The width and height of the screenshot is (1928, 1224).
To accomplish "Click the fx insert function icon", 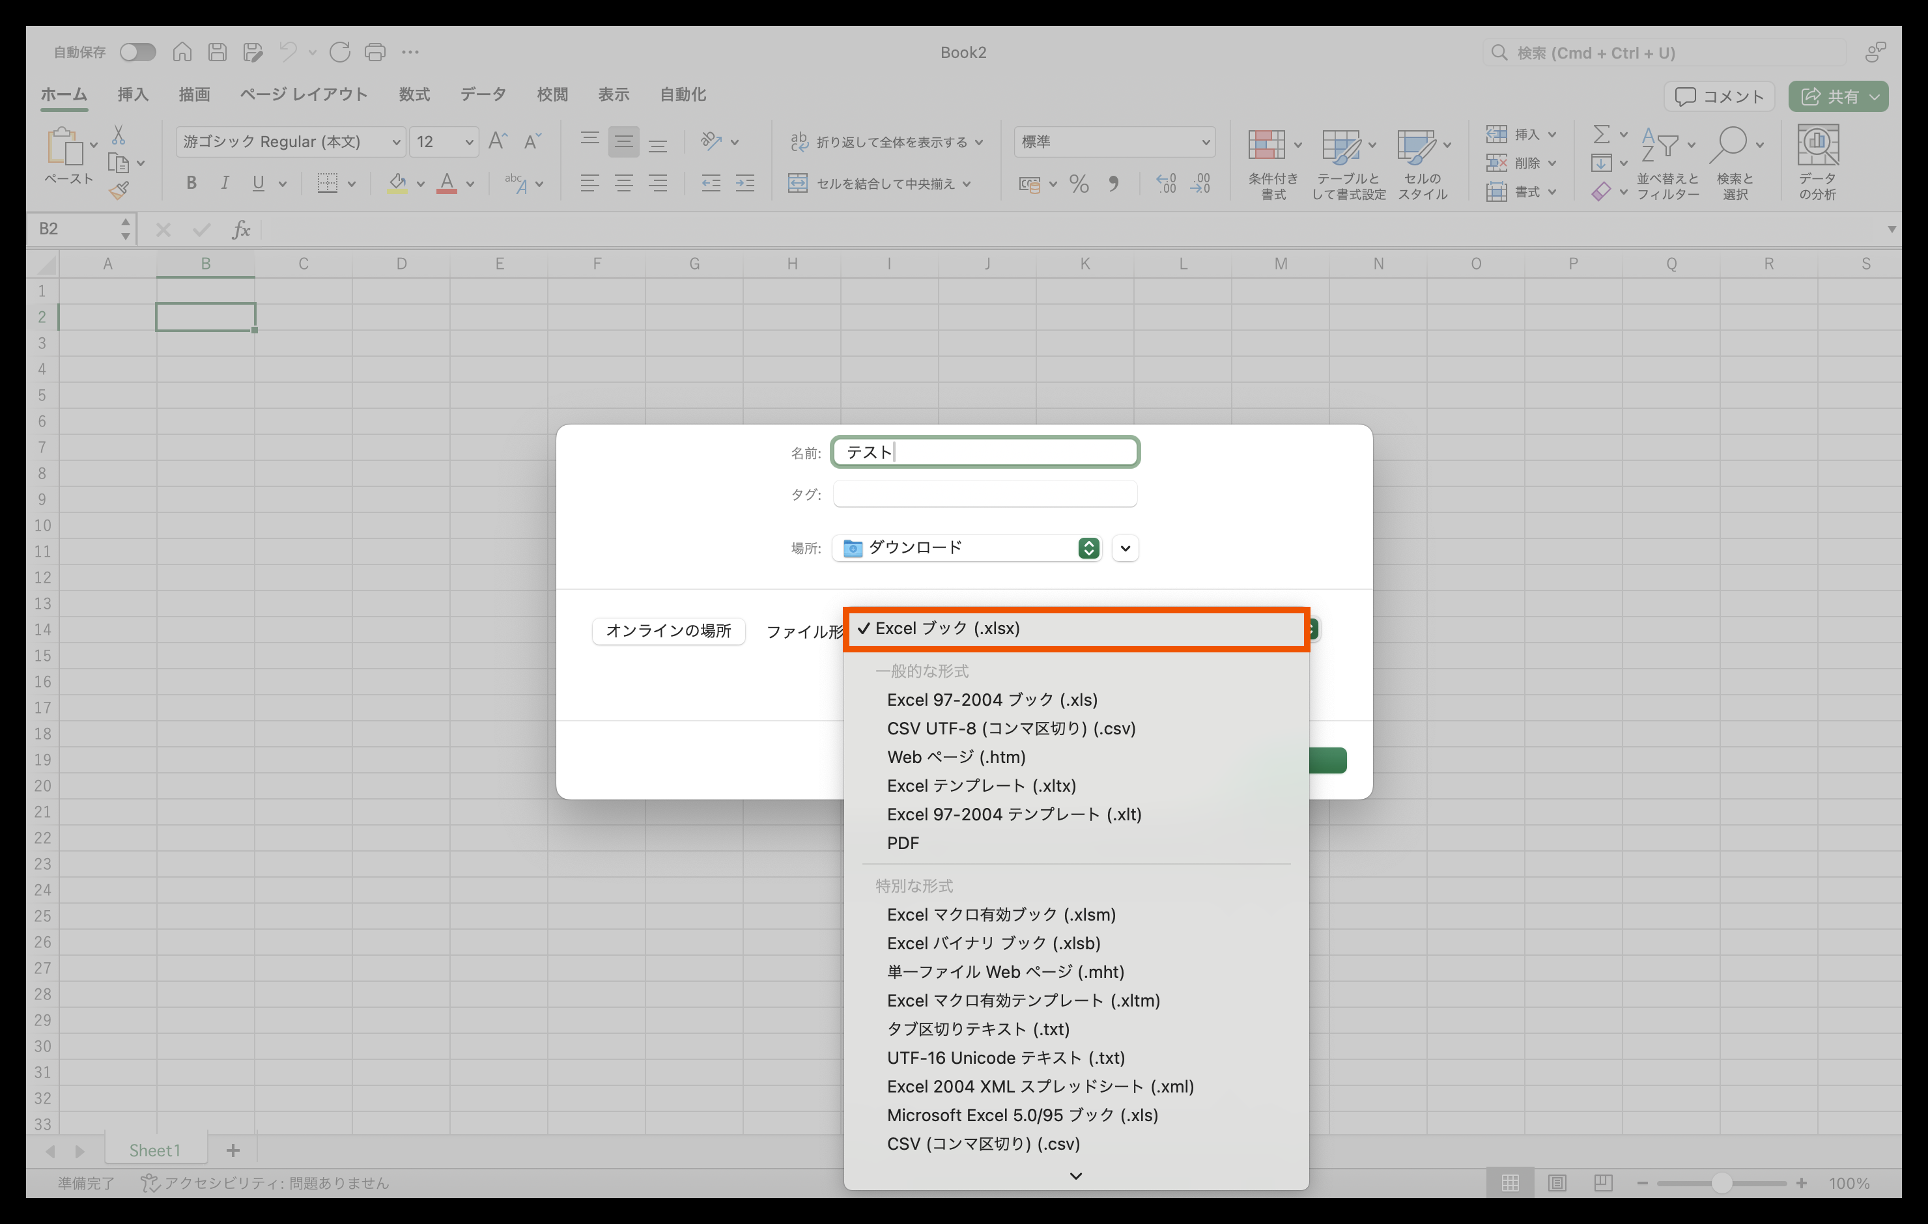I will pyautogui.click(x=241, y=230).
